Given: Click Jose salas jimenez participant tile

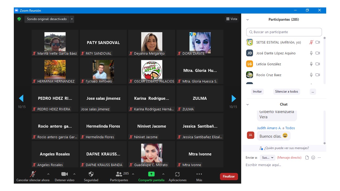Looking at the screenshot, I should tap(103, 98).
